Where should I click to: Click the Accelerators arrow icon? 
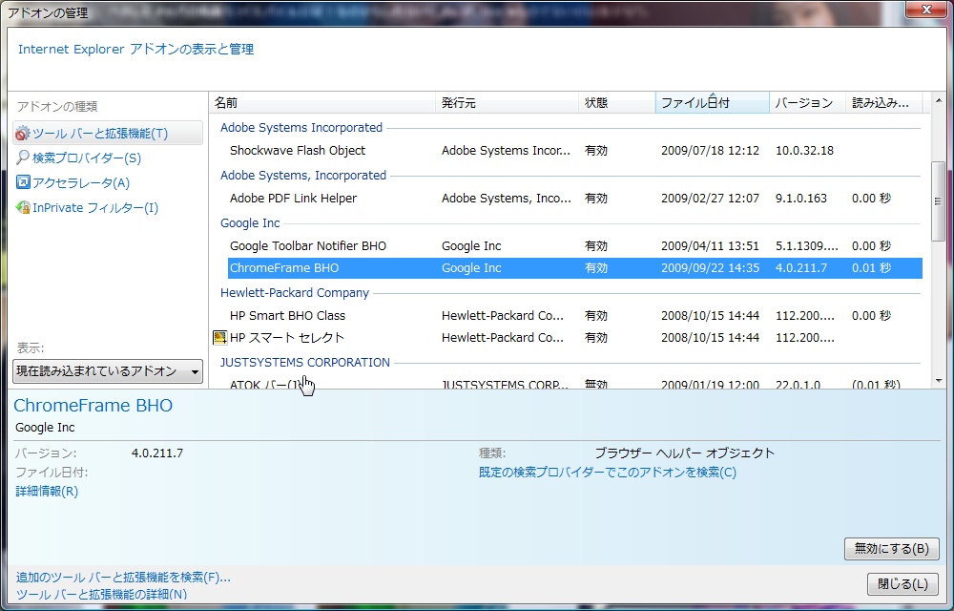23,182
